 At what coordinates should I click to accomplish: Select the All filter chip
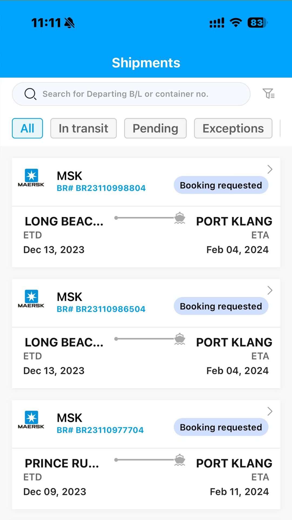[x=27, y=128]
